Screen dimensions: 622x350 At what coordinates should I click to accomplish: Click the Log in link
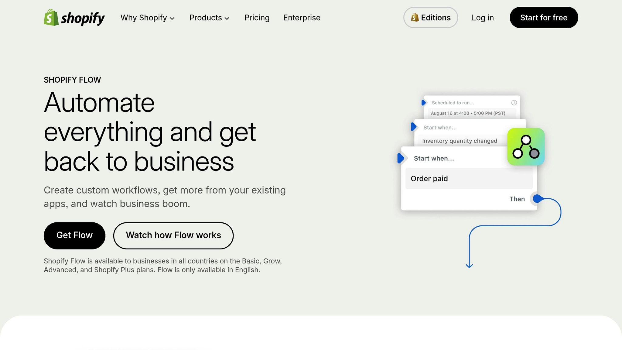(483, 18)
